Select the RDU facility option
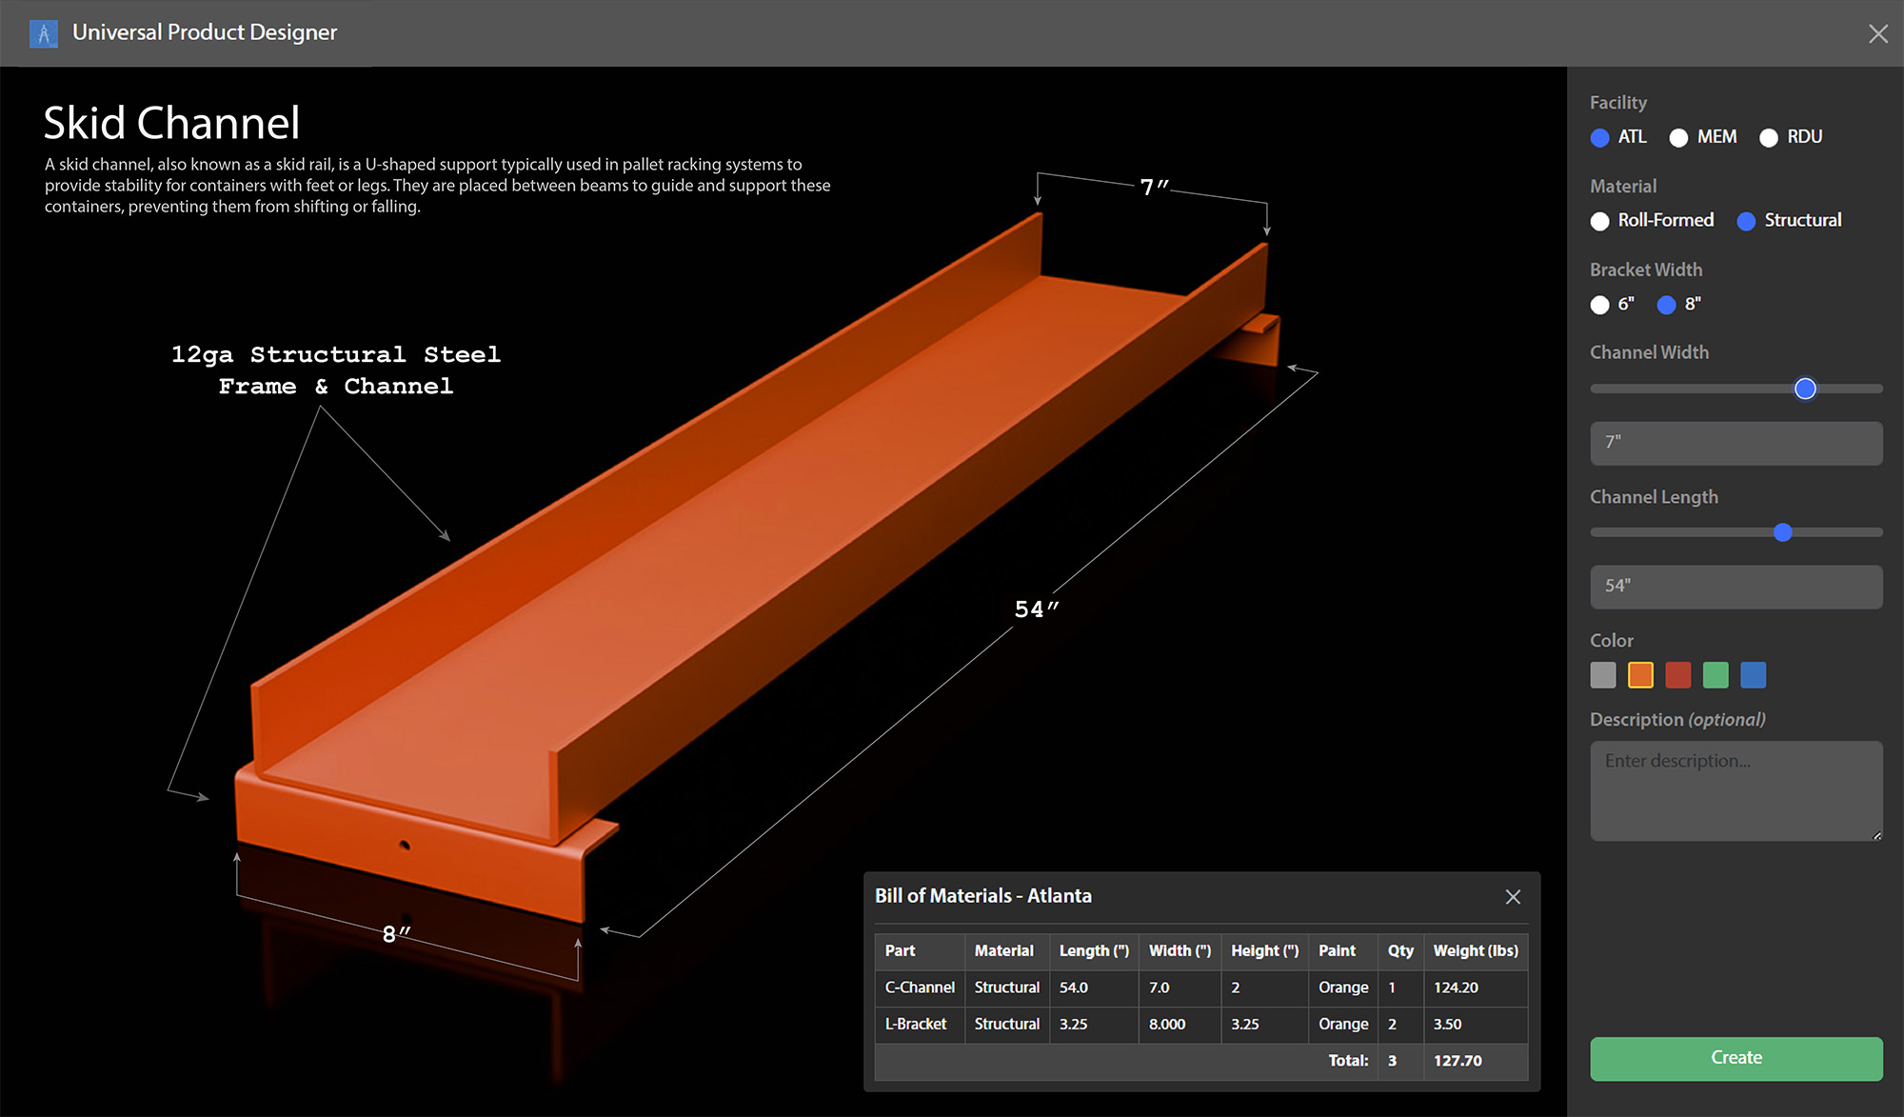 pyautogui.click(x=1791, y=137)
